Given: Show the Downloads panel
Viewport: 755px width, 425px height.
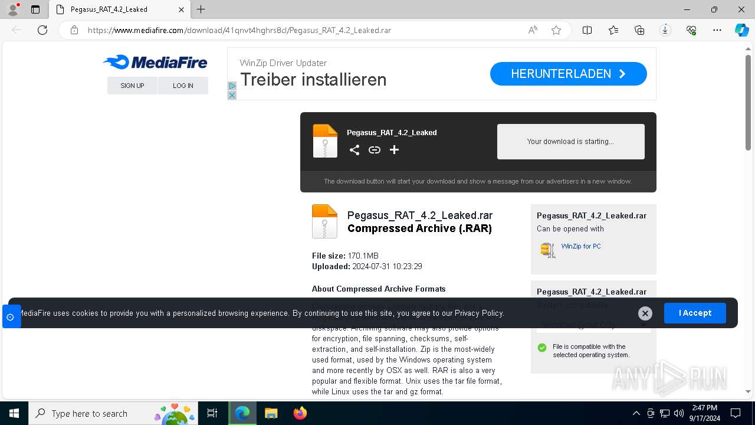Looking at the screenshot, I should click(665, 30).
